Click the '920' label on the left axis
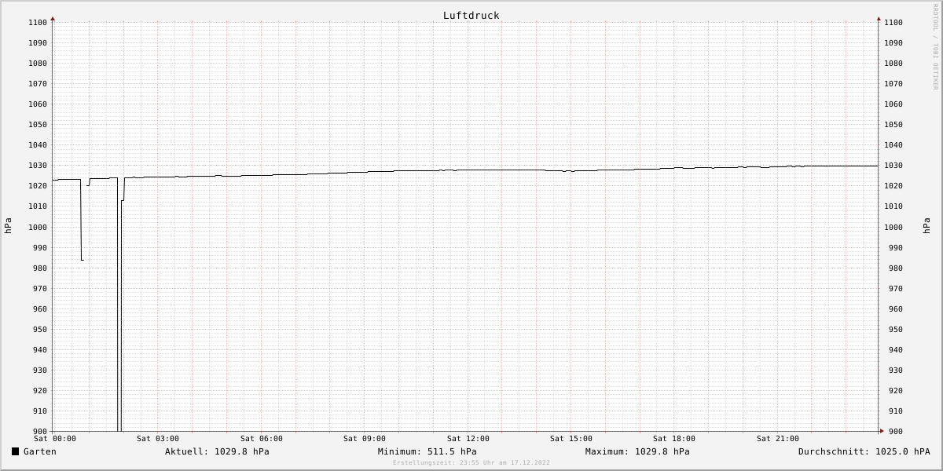 [x=40, y=391]
